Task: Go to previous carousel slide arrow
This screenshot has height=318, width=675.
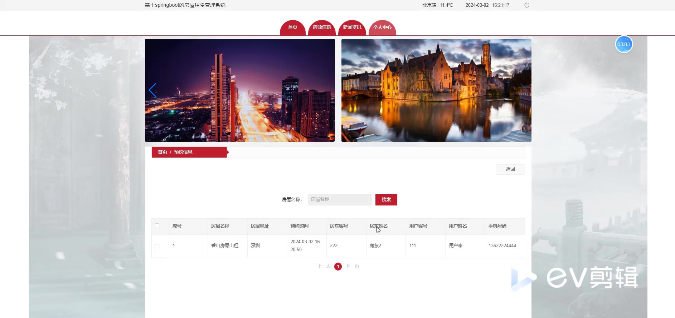Action: click(x=152, y=90)
